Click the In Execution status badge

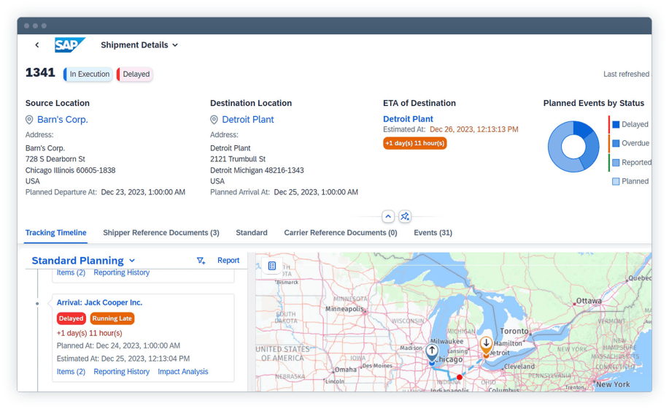point(88,74)
